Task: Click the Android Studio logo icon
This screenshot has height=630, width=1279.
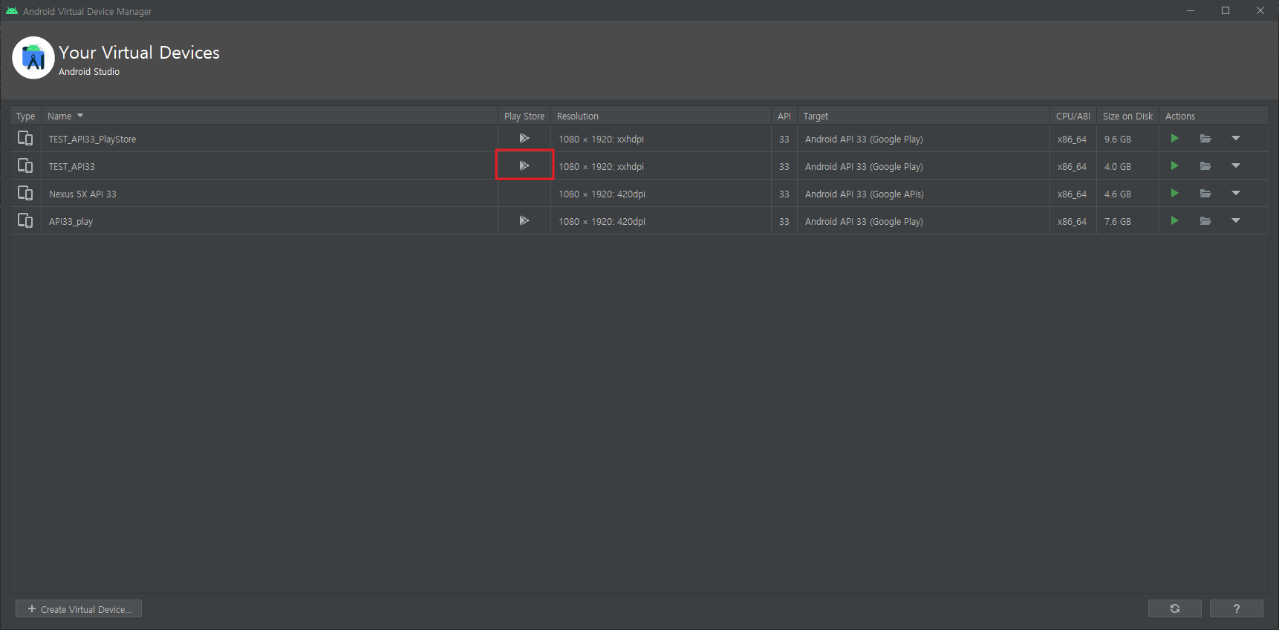Action: (33, 58)
